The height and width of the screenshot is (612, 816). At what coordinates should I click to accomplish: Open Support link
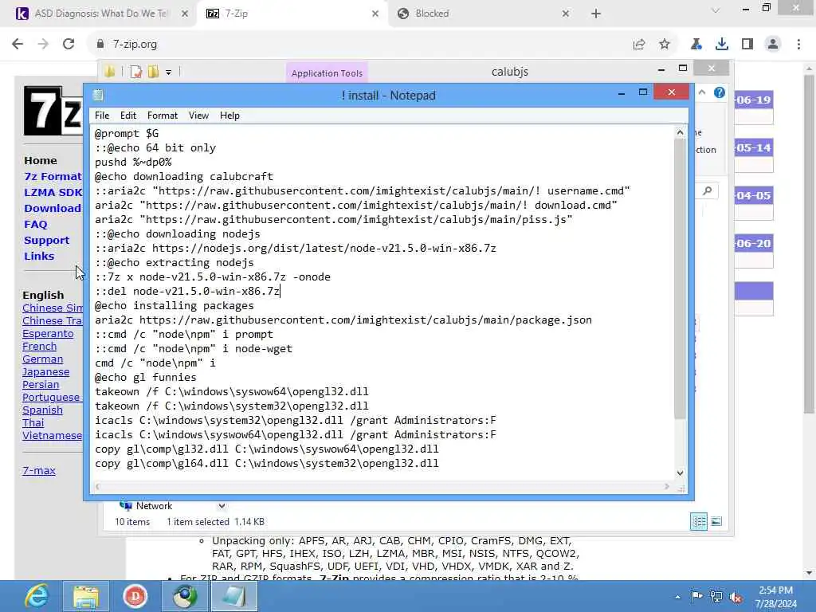(46, 241)
